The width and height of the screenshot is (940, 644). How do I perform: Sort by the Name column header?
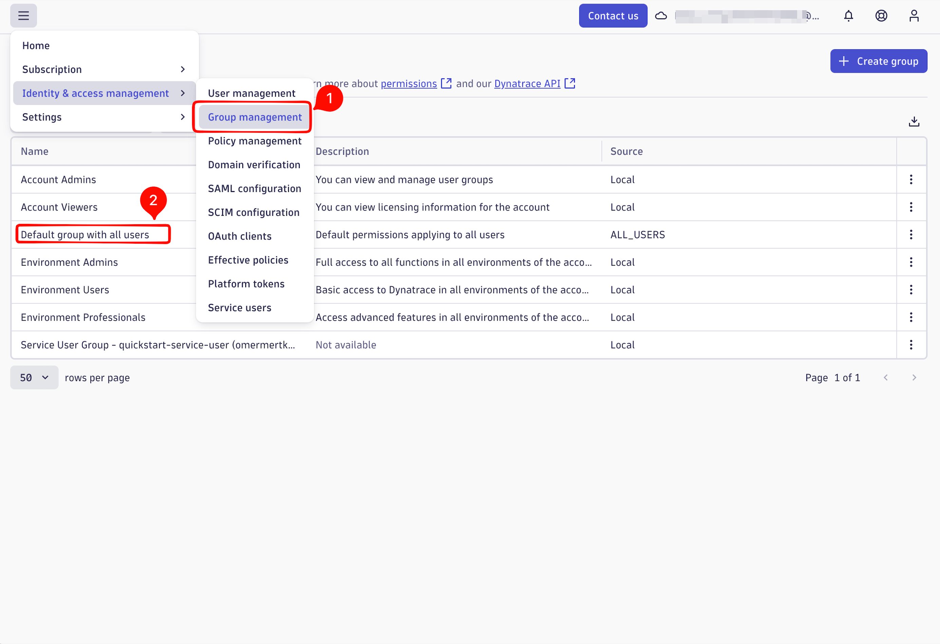[34, 151]
